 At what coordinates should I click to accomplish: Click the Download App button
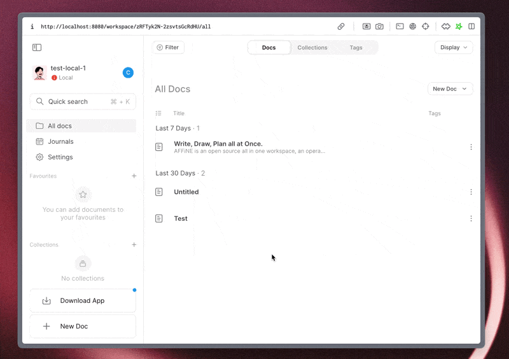(x=83, y=300)
